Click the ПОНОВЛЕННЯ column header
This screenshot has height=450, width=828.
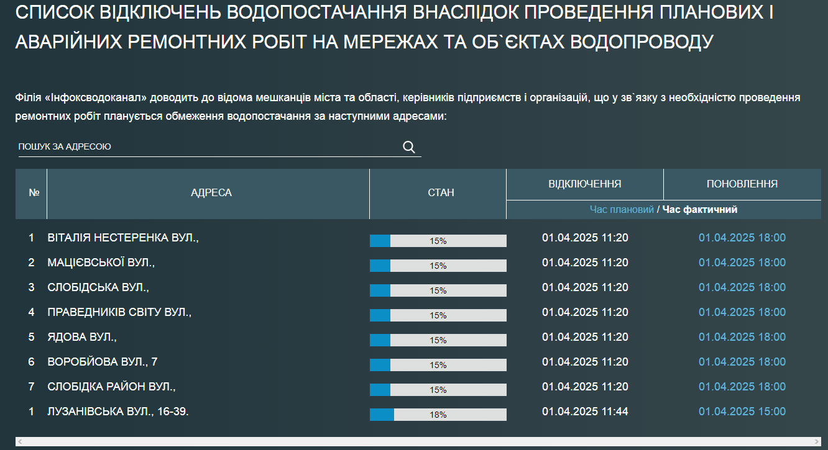point(742,184)
